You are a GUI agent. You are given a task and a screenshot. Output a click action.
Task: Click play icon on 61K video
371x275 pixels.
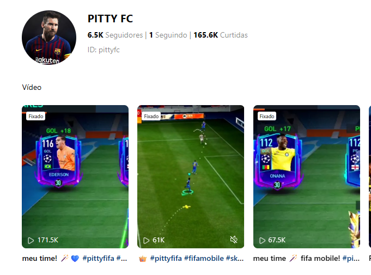146,241
